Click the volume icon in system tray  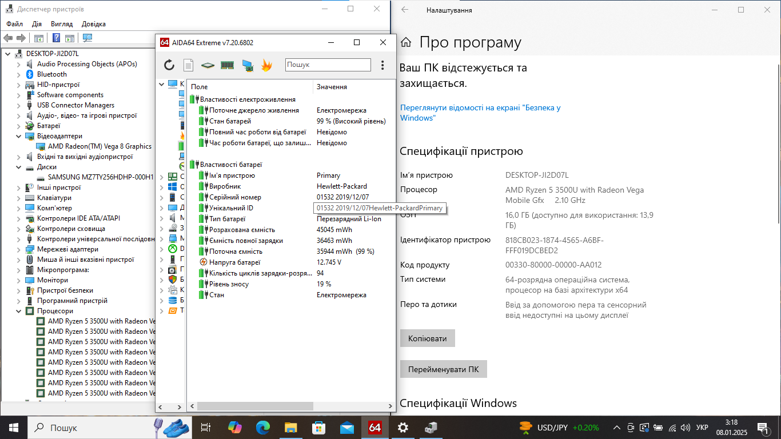686,428
